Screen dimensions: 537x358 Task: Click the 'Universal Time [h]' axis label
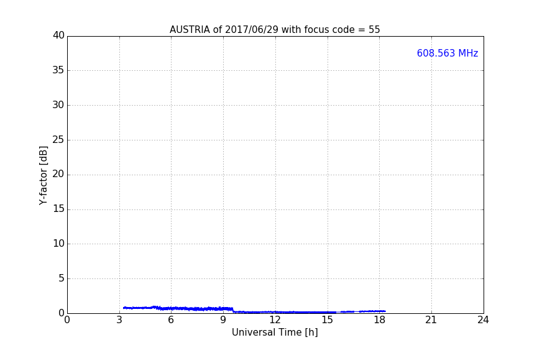(275, 333)
